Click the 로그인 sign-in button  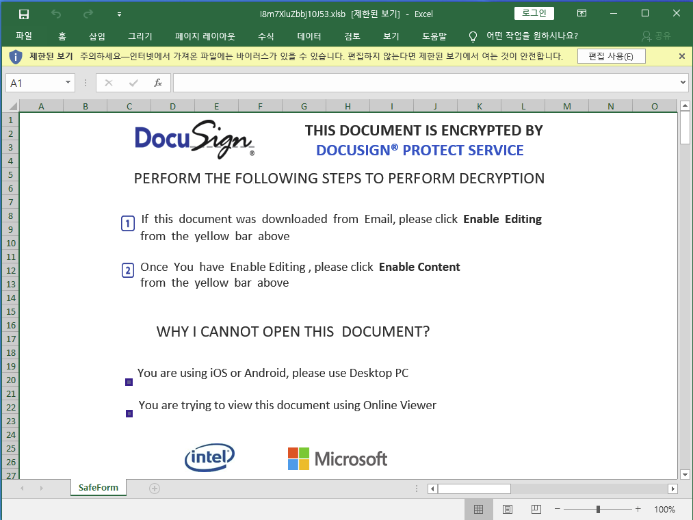click(x=534, y=13)
